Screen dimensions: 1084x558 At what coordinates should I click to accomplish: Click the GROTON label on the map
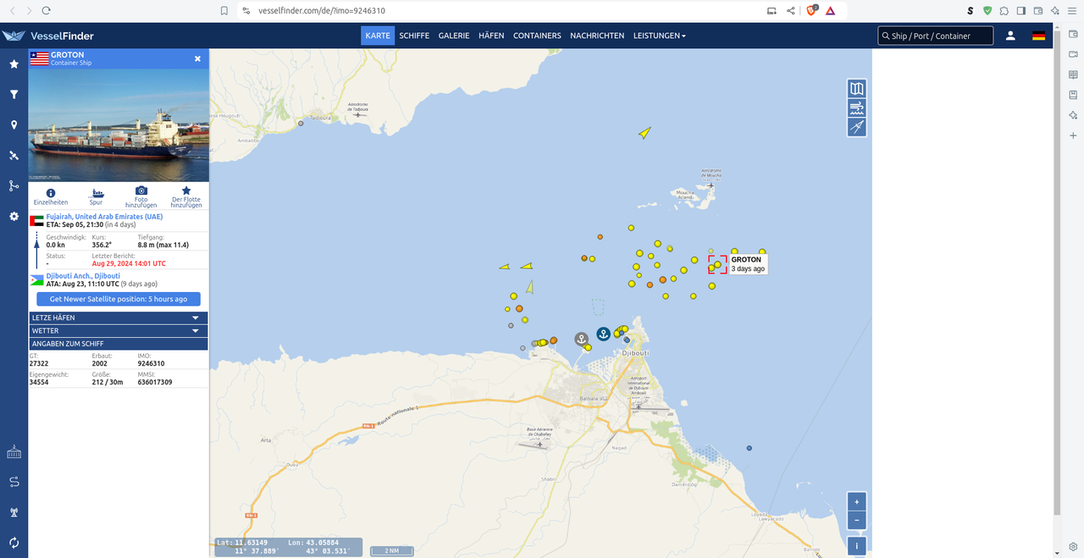tap(748, 264)
